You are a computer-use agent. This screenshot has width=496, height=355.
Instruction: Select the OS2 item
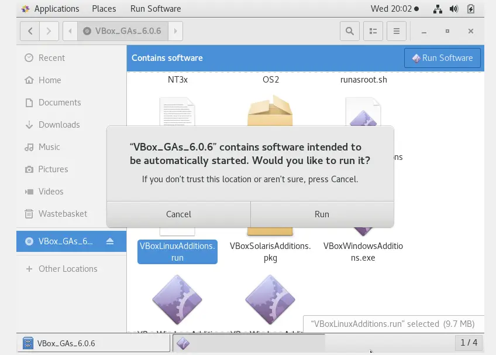tap(271, 80)
